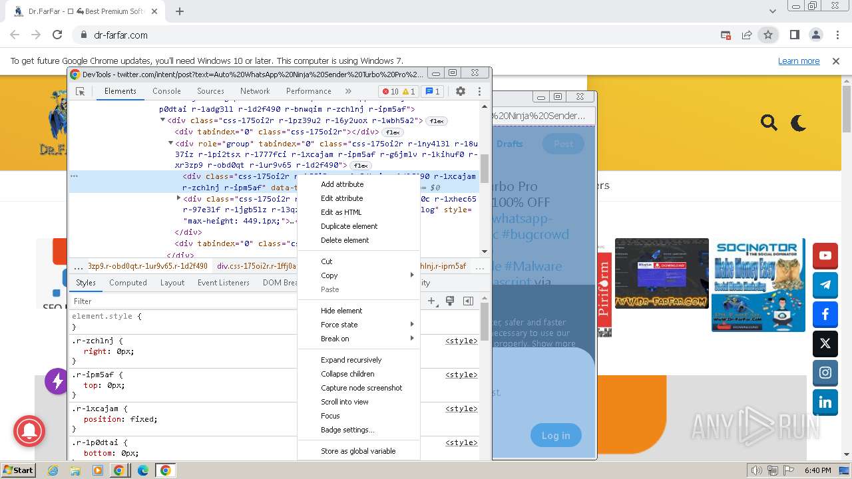Screen dimensions: 852x479
Task: Toggle dark mode moon icon
Action: point(798,122)
